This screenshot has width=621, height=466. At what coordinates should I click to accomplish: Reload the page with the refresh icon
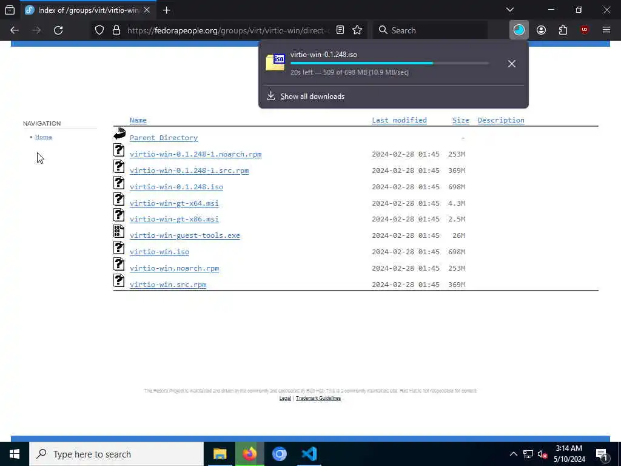(x=58, y=30)
